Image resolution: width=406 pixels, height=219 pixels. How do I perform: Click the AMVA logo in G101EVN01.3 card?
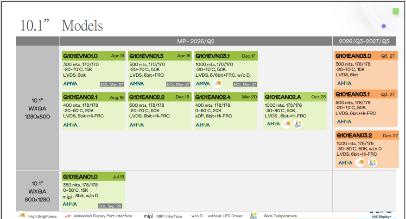(136, 84)
